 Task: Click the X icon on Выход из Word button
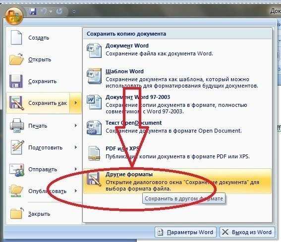pyautogui.click(x=225, y=232)
